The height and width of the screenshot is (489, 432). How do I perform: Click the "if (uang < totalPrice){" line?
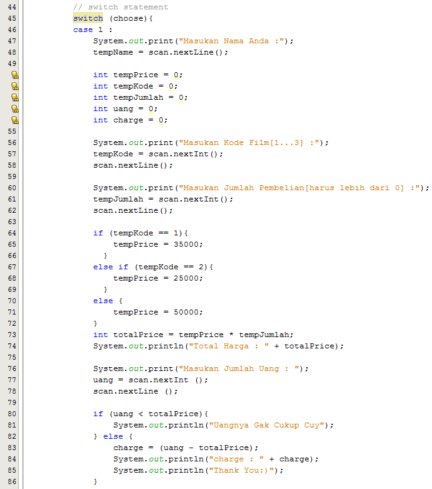(x=150, y=414)
